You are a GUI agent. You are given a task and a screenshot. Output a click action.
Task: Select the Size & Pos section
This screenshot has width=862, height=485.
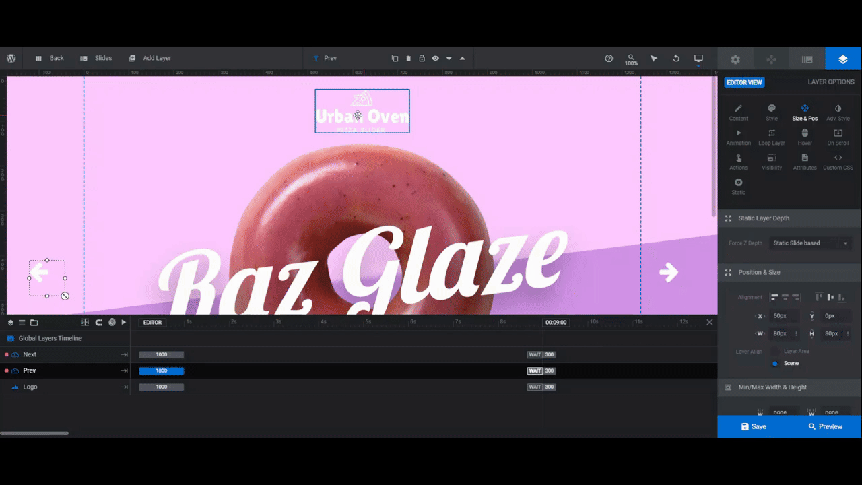click(805, 112)
